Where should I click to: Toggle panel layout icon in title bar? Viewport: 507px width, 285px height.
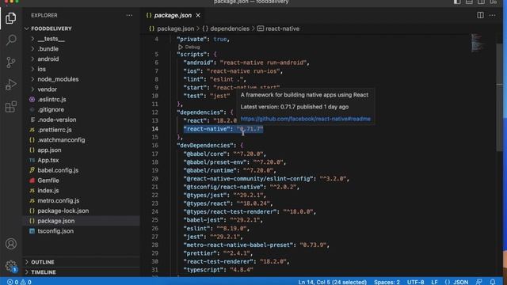(469, 2)
